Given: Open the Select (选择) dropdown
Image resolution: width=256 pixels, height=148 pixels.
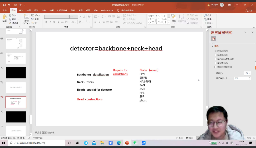Looking at the screenshot, I should 209,23.
